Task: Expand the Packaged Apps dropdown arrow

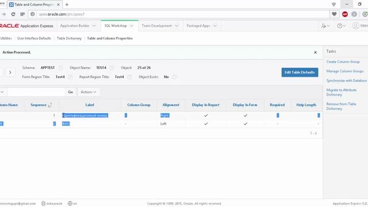Action: coord(214,26)
